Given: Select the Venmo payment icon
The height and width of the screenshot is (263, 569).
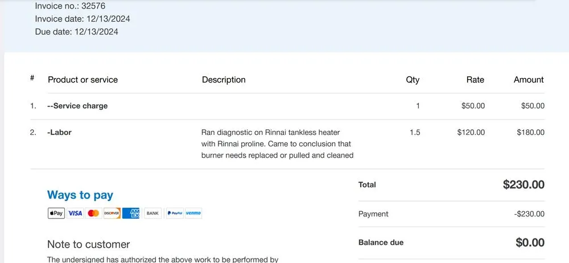Looking at the screenshot, I should tap(193, 213).
